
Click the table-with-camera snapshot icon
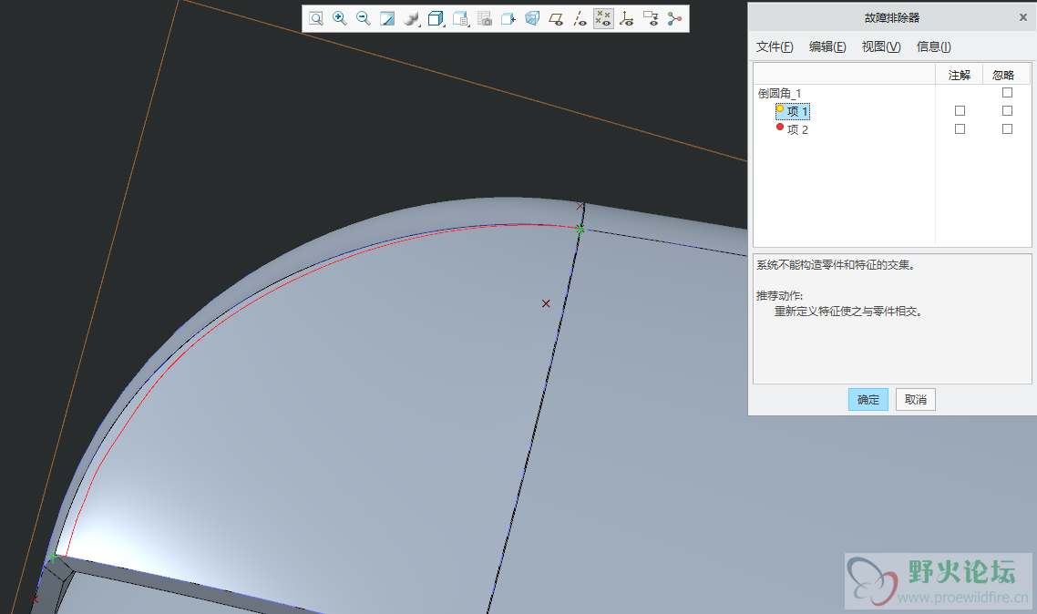(x=484, y=18)
